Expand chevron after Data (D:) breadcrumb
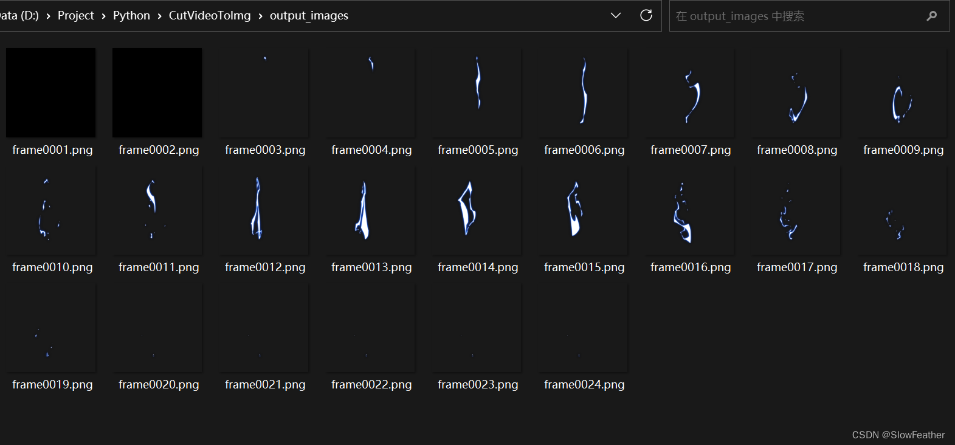The image size is (955, 445). pyautogui.click(x=48, y=16)
